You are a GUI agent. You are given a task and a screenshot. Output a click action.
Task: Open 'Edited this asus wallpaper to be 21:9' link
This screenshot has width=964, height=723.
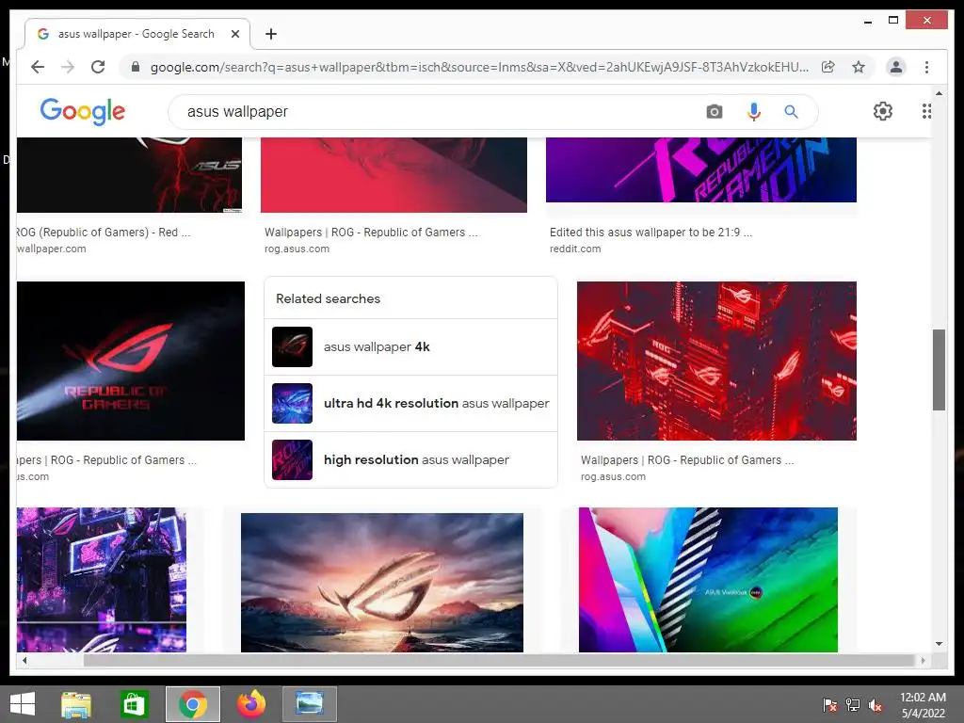pos(651,233)
